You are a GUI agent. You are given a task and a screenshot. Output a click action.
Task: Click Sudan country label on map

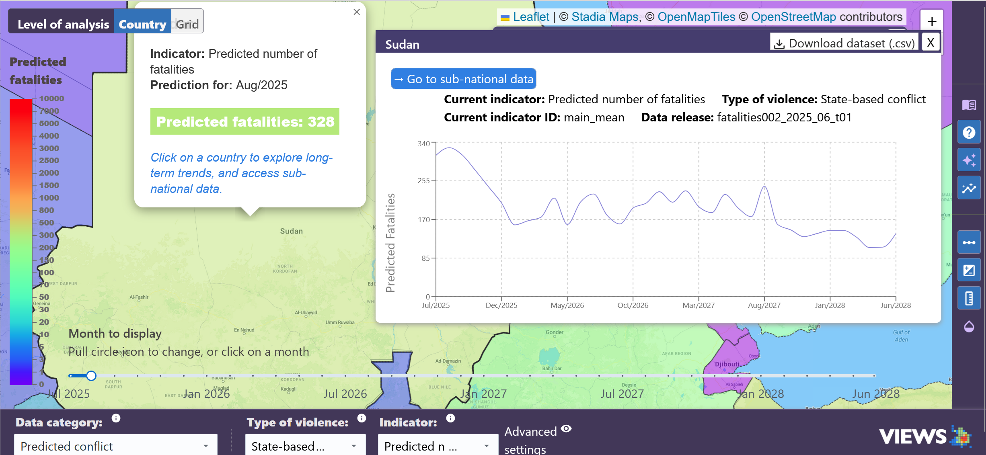coord(291,231)
